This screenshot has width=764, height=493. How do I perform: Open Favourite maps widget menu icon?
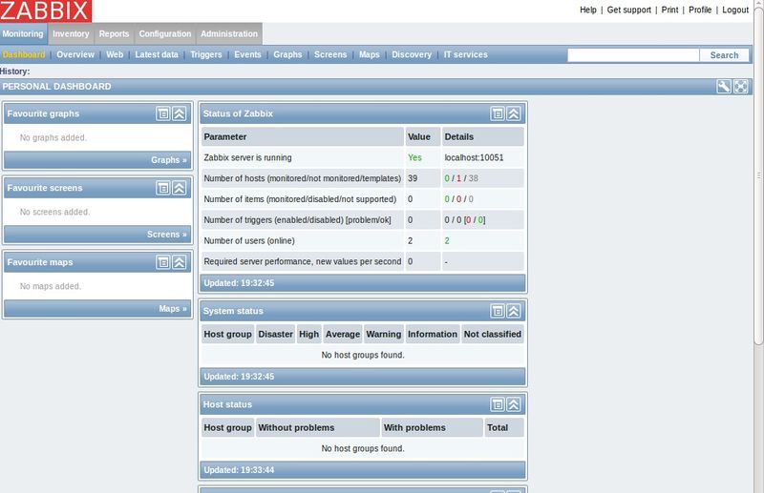pos(163,262)
